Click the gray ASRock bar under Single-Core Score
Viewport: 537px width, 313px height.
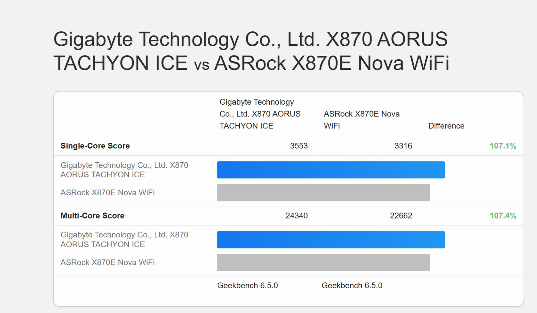click(x=323, y=193)
